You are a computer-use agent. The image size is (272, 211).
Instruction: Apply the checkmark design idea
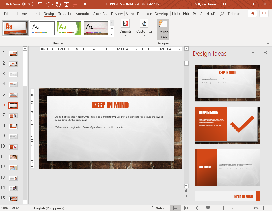[227, 125]
